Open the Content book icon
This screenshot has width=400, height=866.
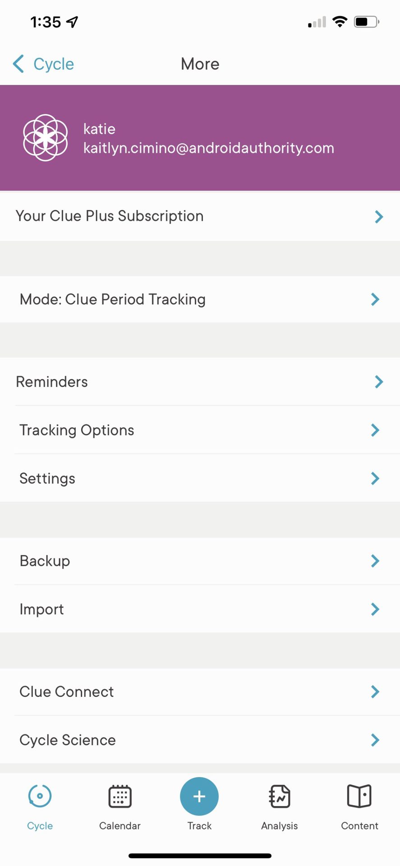(359, 796)
